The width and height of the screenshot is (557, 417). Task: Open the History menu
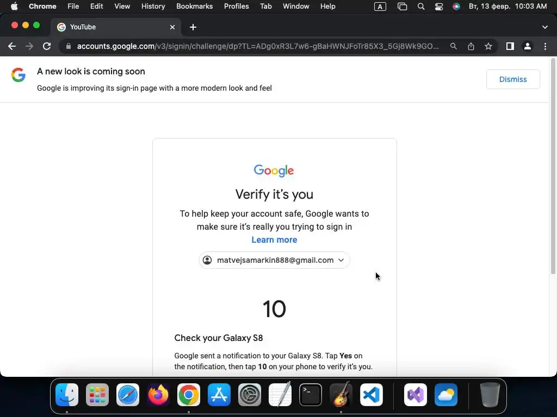click(x=153, y=7)
